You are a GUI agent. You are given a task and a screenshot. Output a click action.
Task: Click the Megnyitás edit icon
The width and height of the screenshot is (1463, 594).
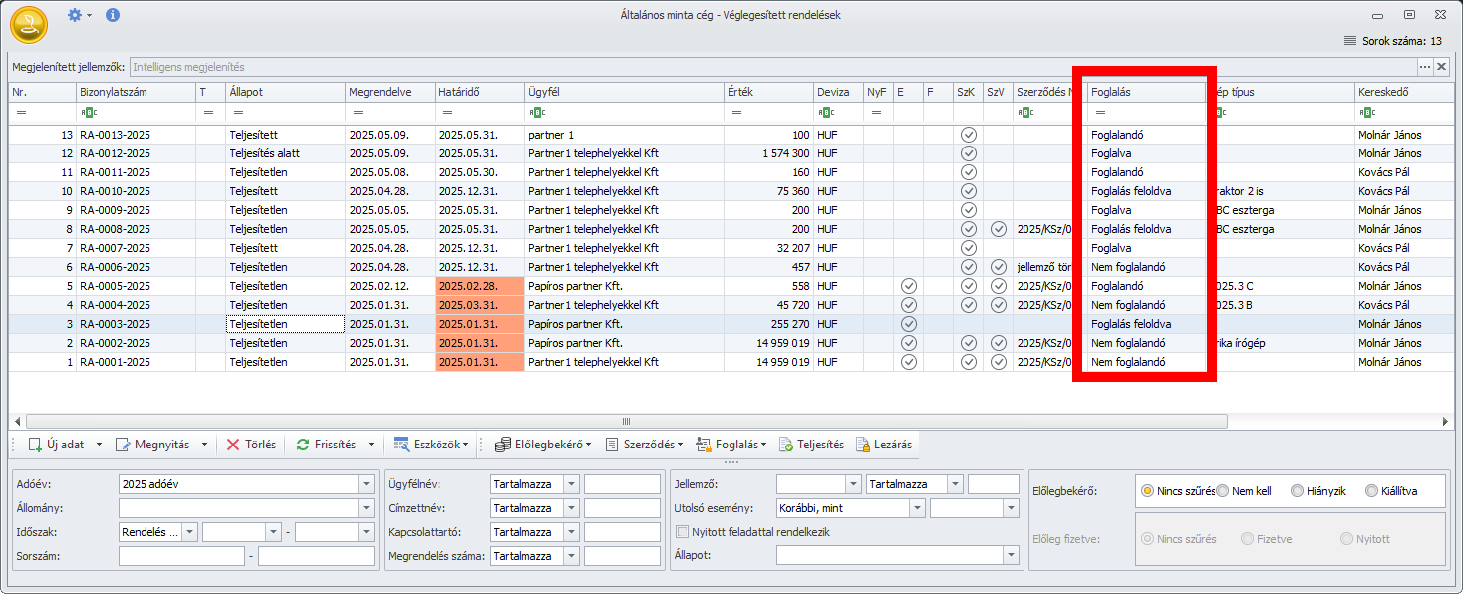point(123,445)
